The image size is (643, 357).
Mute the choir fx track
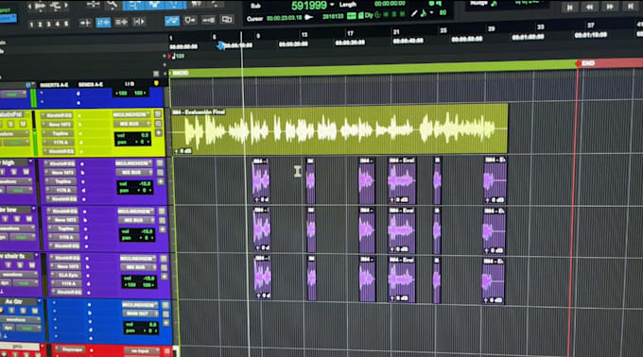click(x=31, y=265)
